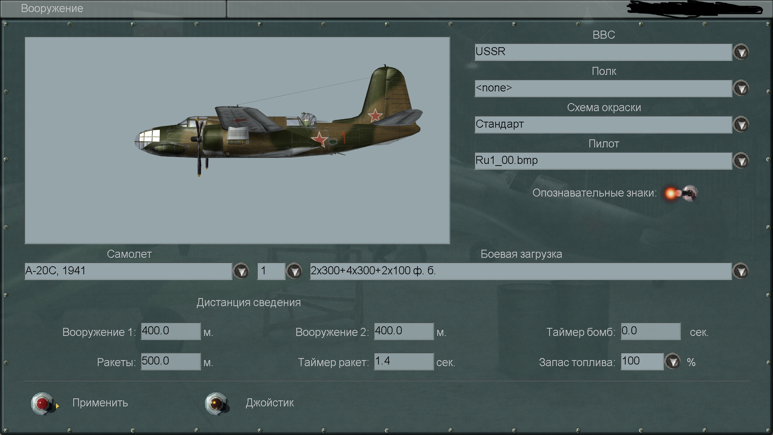Open Схема окраски dropdown arrow

click(741, 124)
